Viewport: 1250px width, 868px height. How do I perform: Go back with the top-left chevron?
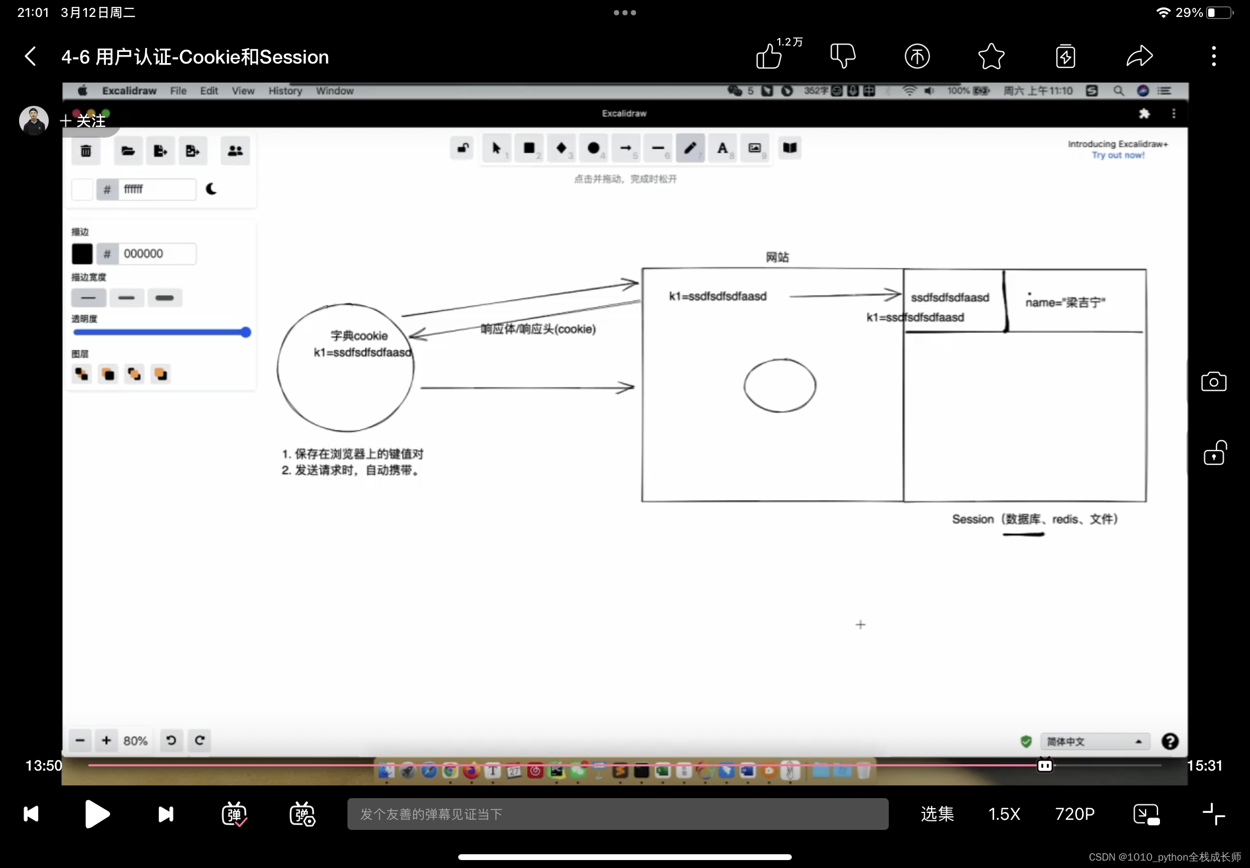pos(31,56)
